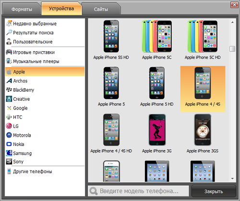Viewport: 240px width, 201px height.
Task: Select the Apple iPhone 3GS compass icon
Action: 203,130
